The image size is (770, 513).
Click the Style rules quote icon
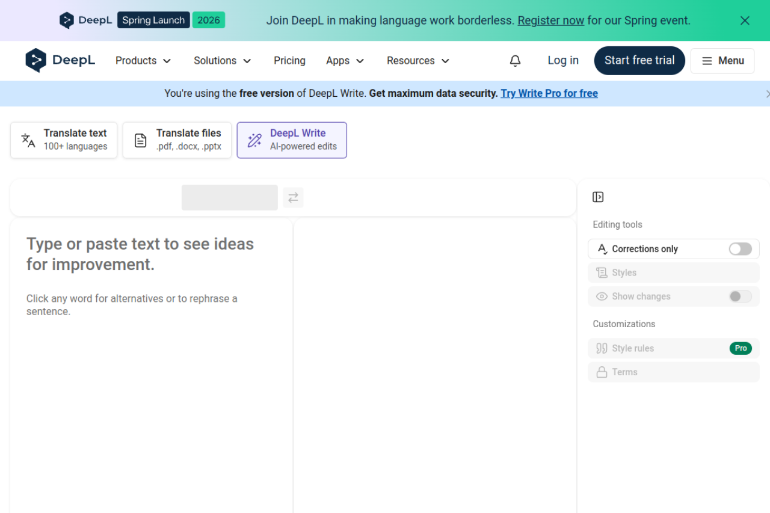pyautogui.click(x=602, y=348)
